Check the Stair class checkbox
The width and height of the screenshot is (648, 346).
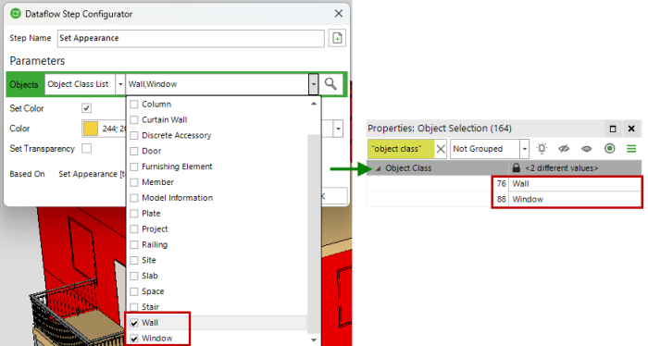134,307
